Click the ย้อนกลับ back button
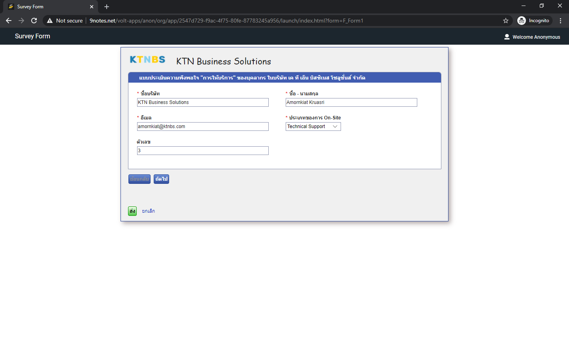 point(139,179)
